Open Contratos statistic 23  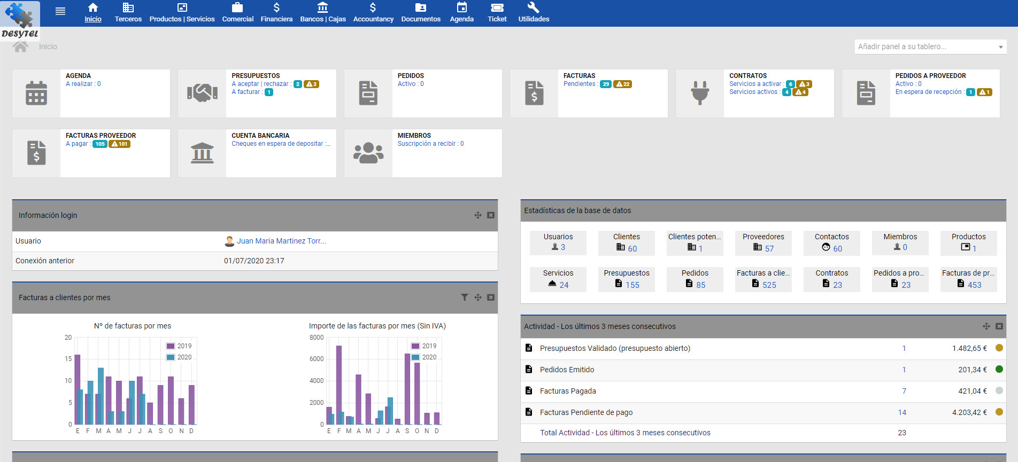[832, 279]
